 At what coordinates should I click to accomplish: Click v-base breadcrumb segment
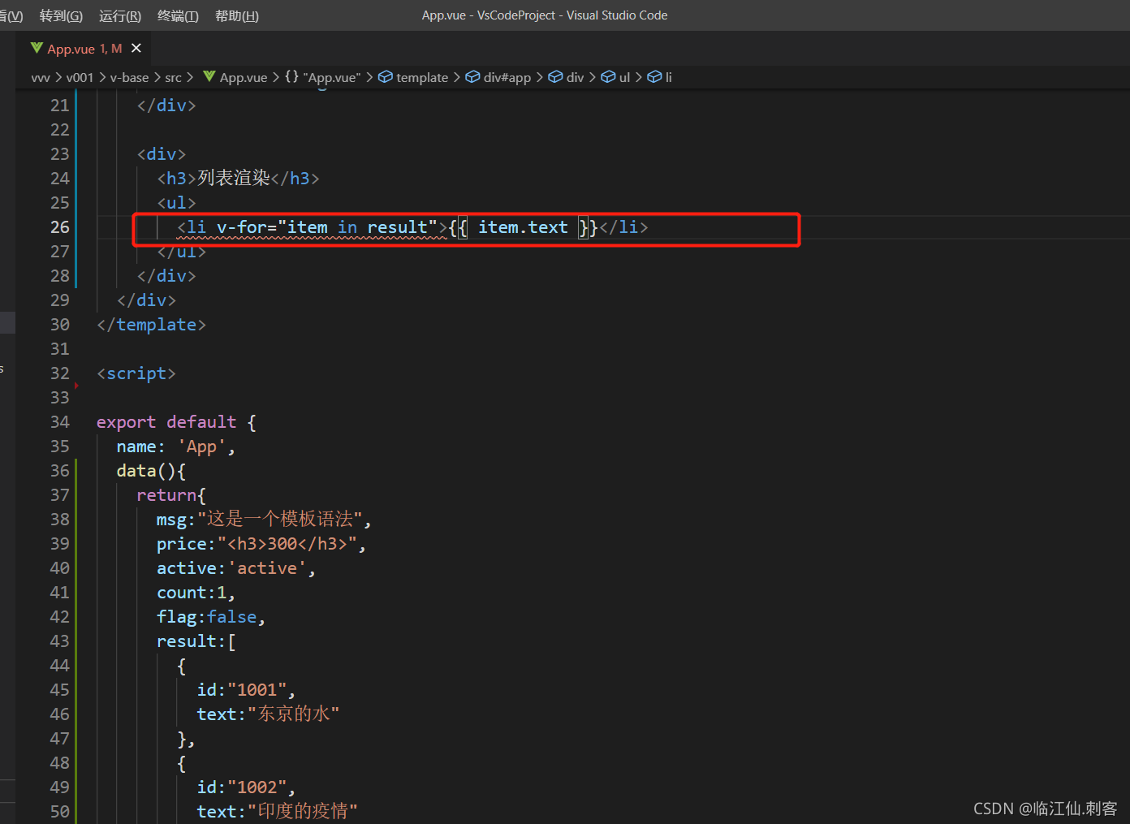(129, 77)
